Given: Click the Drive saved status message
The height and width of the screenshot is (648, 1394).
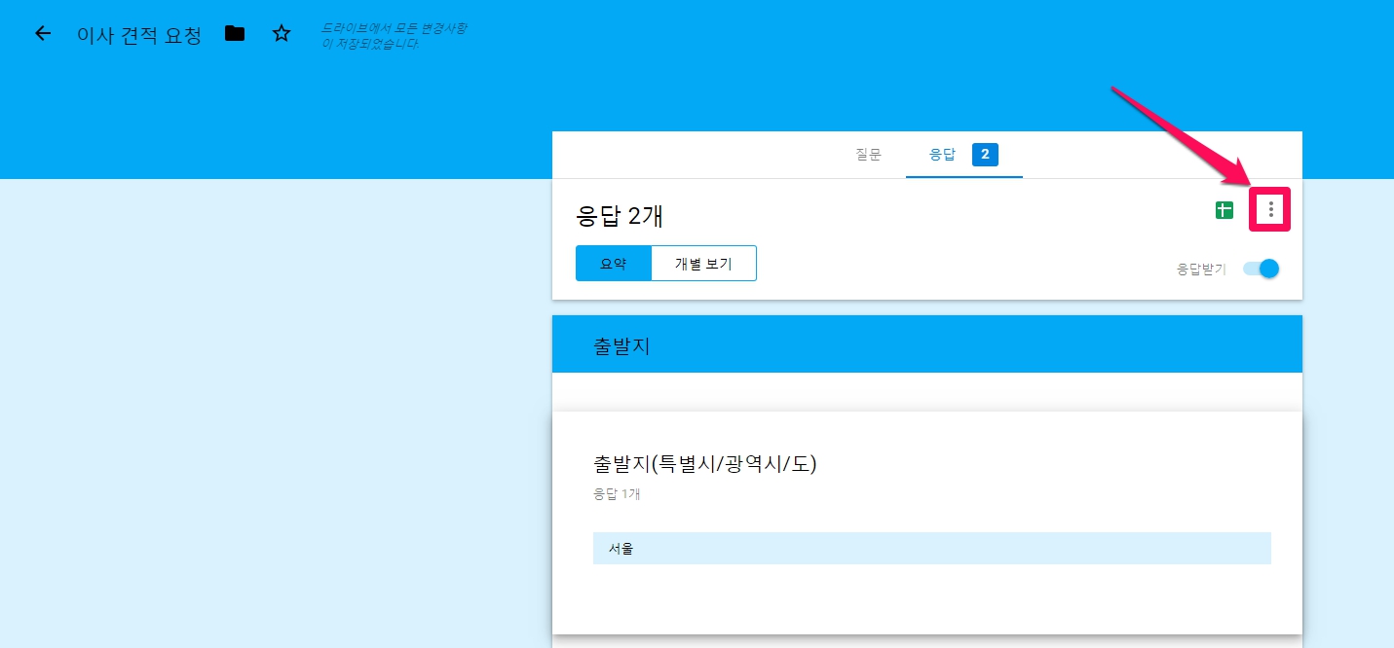Looking at the screenshot, I should (x=393, y=36).
